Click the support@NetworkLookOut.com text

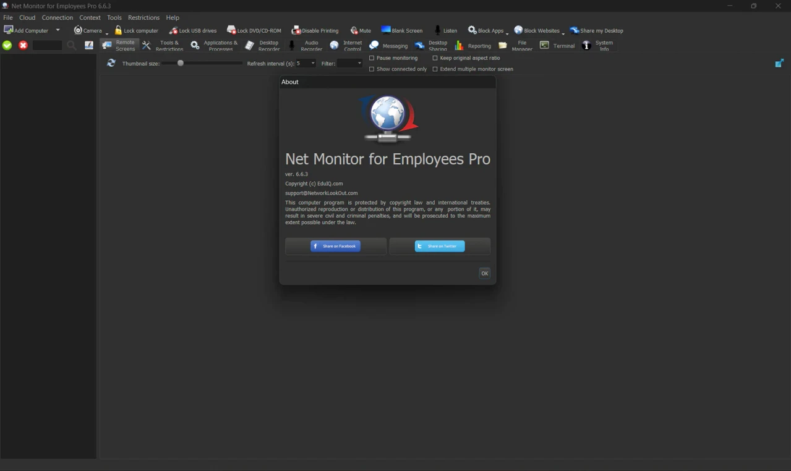click(x=322, y=193)
